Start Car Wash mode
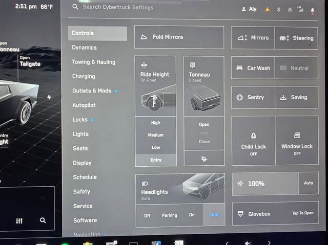The image size is (328, 245). pos(253,68)
